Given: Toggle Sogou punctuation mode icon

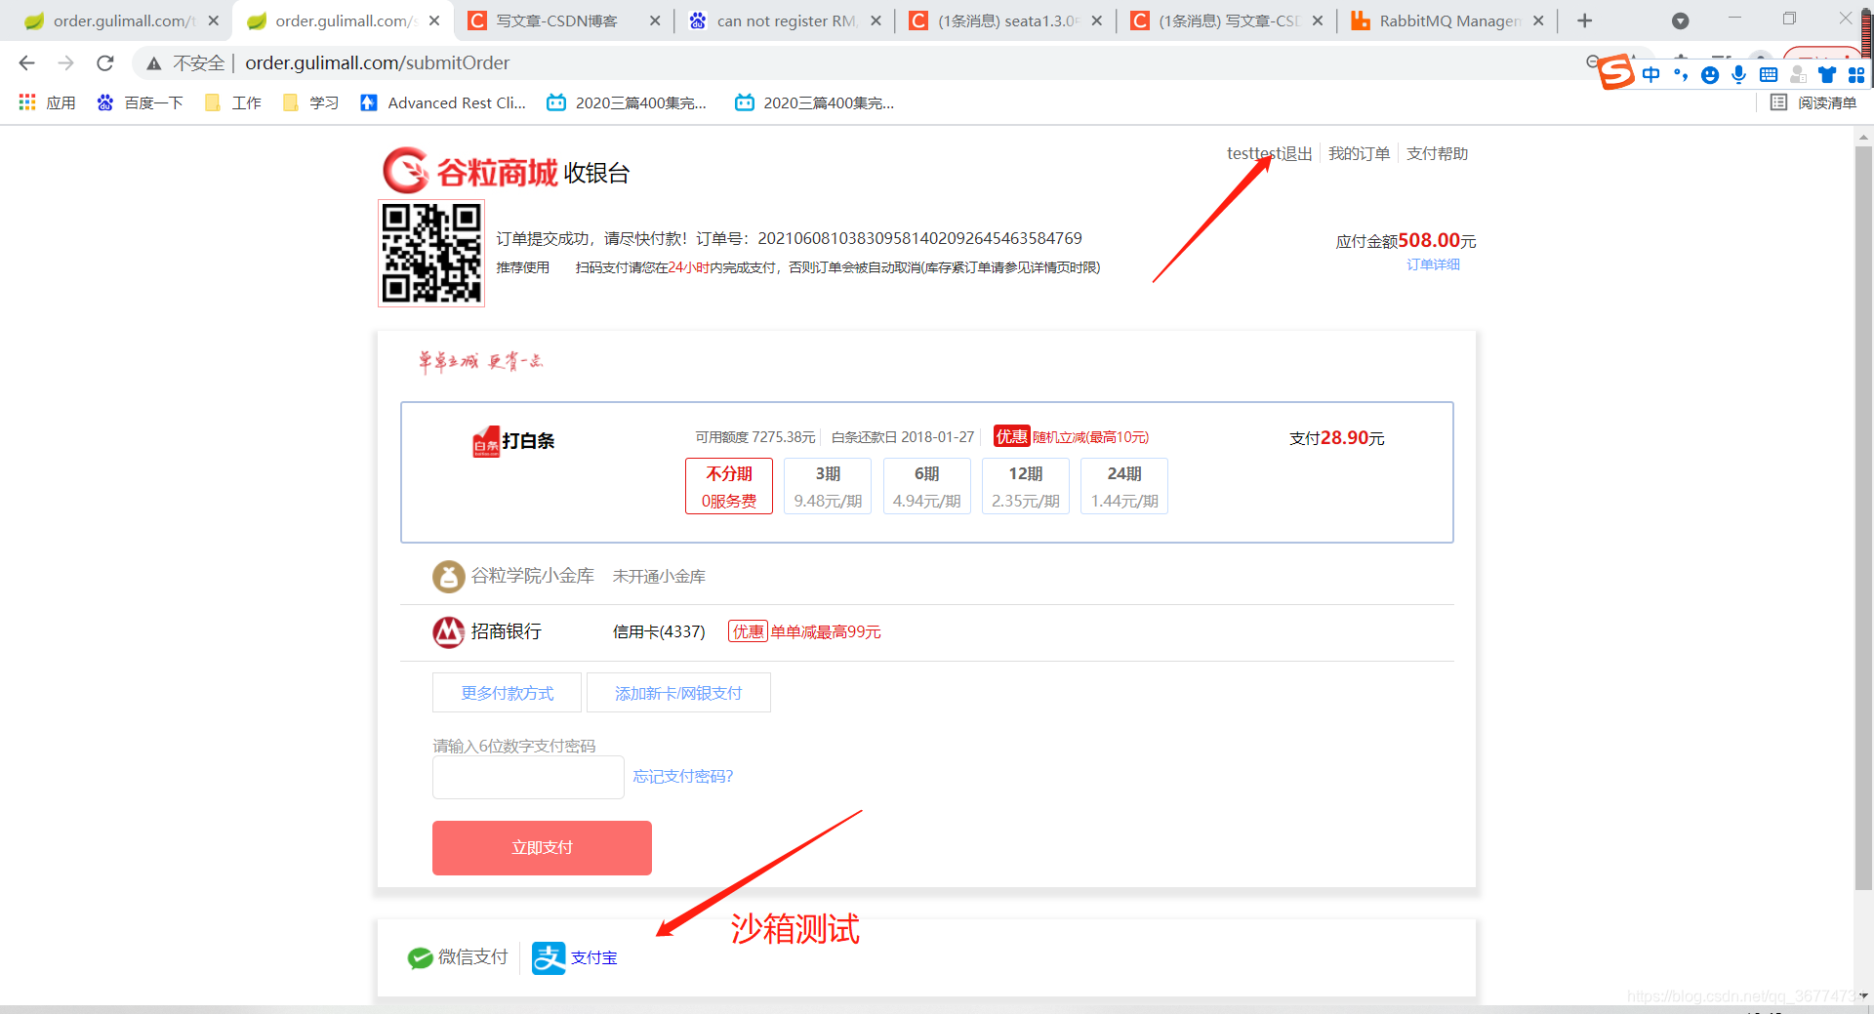Looking at the screenshot, I should pos(1681,75).
